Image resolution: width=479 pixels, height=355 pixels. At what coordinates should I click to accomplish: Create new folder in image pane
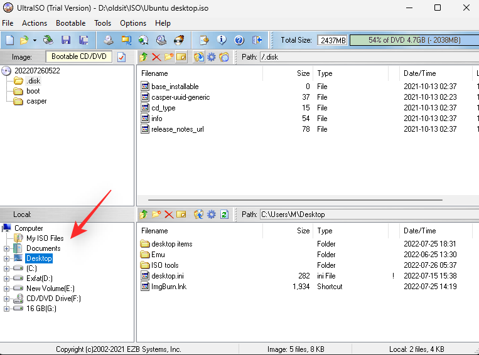[169, 57]
